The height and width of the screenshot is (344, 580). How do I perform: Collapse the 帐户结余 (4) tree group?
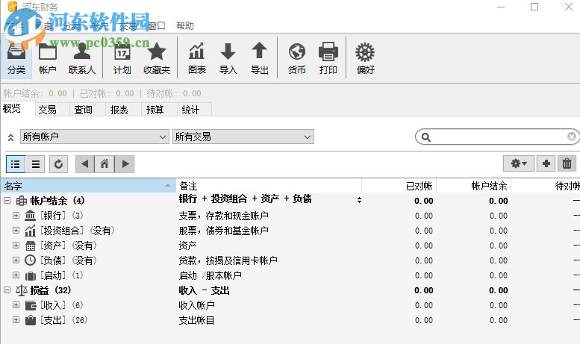pyautogui.click(x=7, y=201)
